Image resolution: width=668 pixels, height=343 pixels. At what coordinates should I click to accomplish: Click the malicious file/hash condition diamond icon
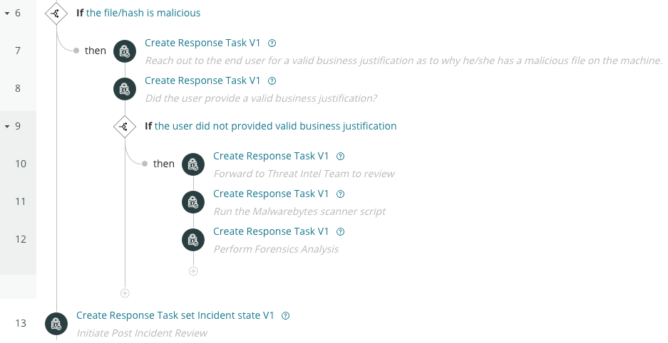(56, 14)
